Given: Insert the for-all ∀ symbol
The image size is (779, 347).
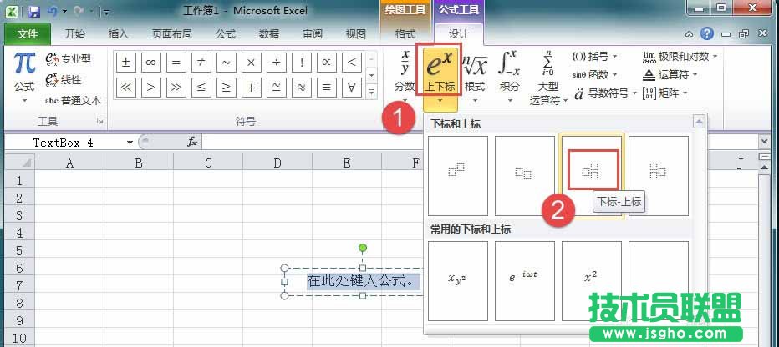Looking at the screenshot, I should click(x=352, y=88).
